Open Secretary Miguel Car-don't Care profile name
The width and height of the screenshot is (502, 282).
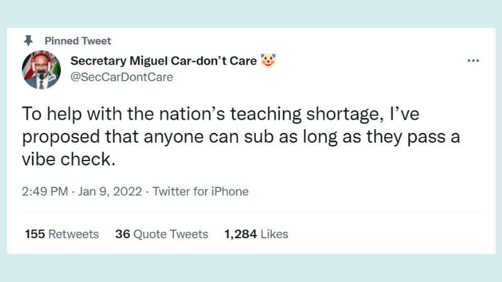coord(163,61)
